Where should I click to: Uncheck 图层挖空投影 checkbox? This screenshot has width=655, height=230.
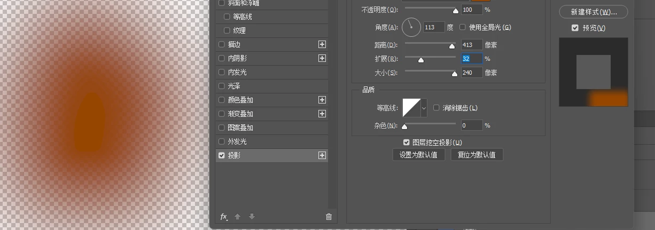click(x=407, y=142)
